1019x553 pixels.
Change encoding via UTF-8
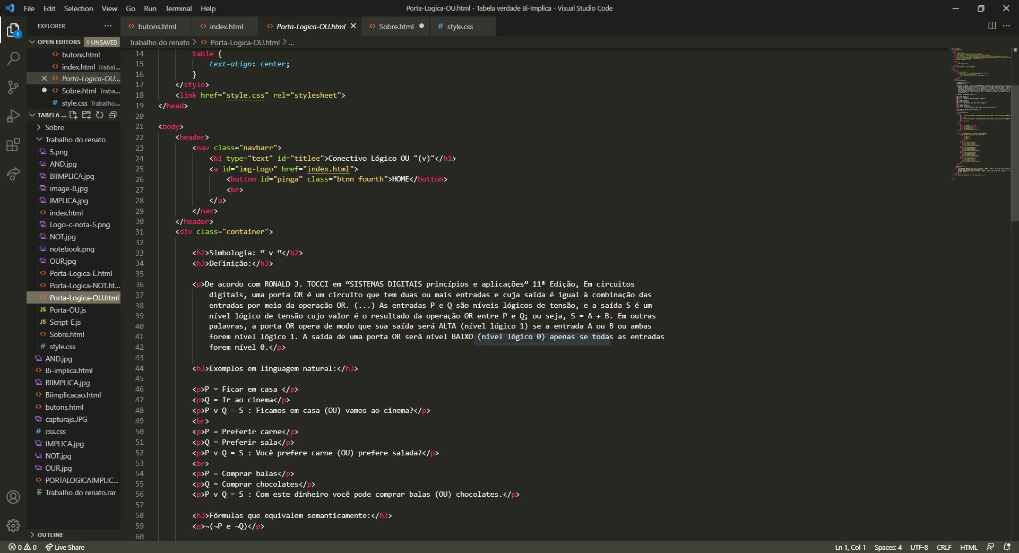(919, 547)
